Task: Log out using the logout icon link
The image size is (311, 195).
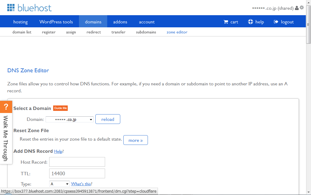Action: point(284,22)
